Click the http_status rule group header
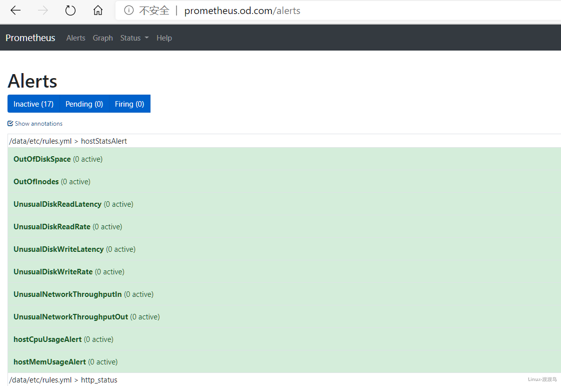561x386 pixels. (284, 380)
